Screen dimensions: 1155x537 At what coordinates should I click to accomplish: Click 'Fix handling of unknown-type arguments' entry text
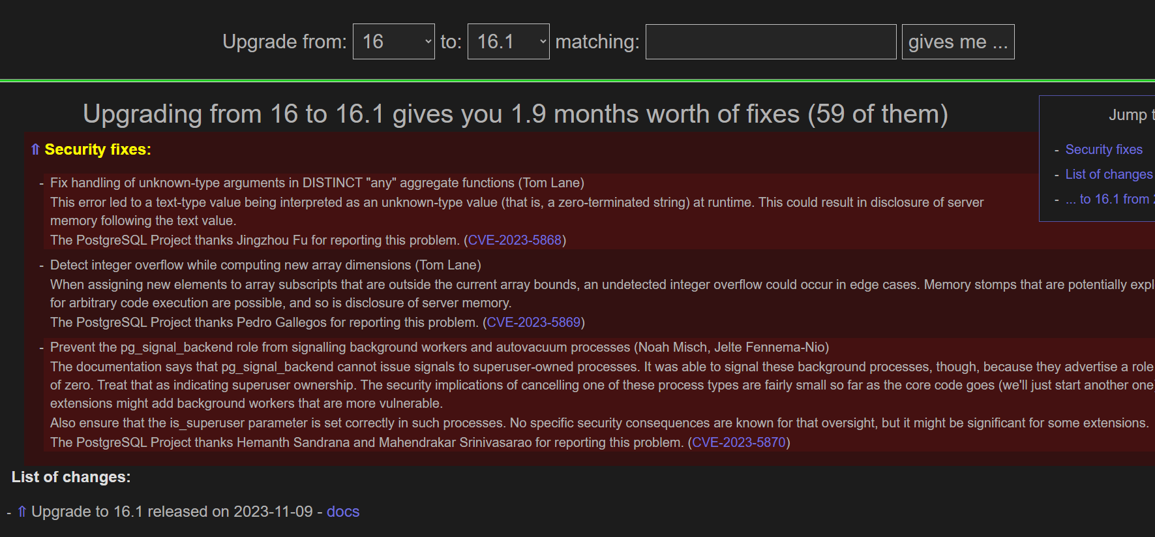click(317, 183)
